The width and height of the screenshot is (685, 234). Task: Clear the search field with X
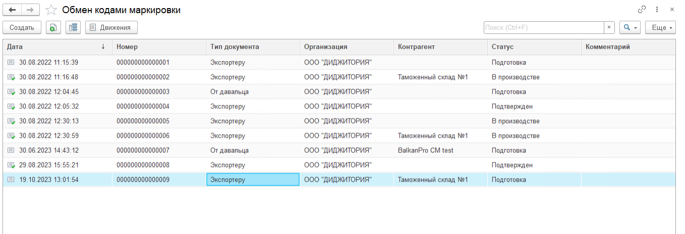coord(609,28)
